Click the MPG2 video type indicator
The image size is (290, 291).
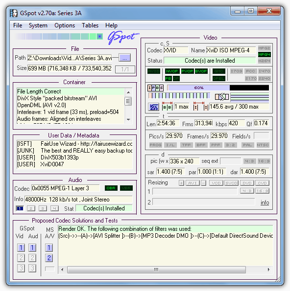tap(264, 48)
